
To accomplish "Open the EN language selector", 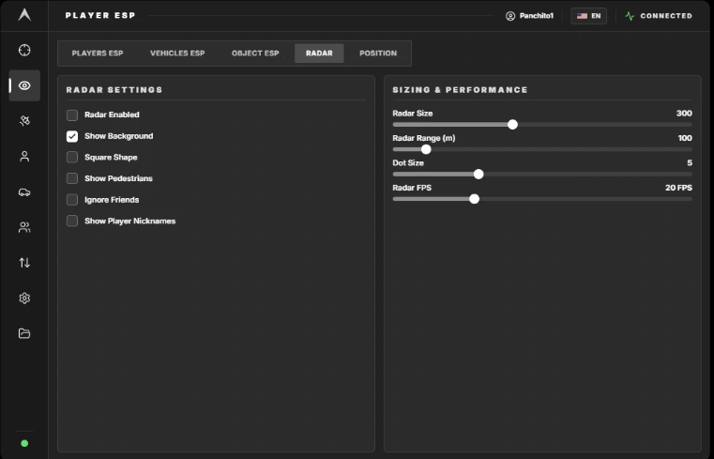I will point(588,16).
